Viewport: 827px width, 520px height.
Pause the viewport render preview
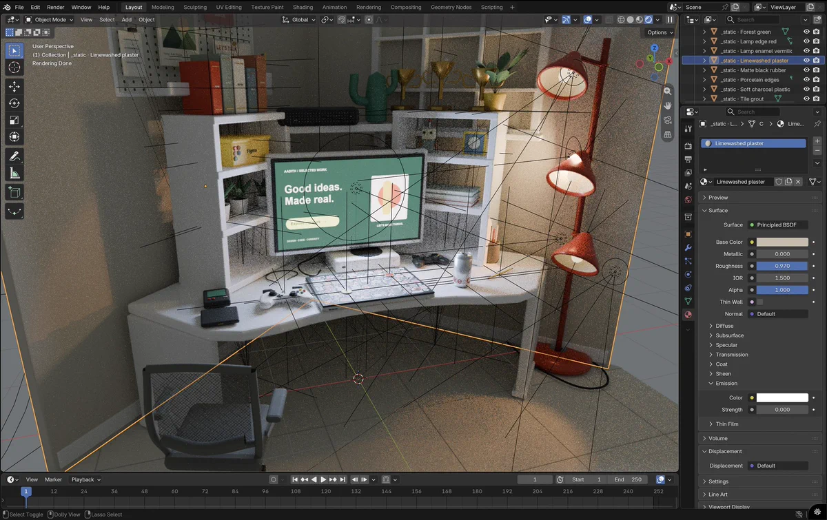point(669,20)
